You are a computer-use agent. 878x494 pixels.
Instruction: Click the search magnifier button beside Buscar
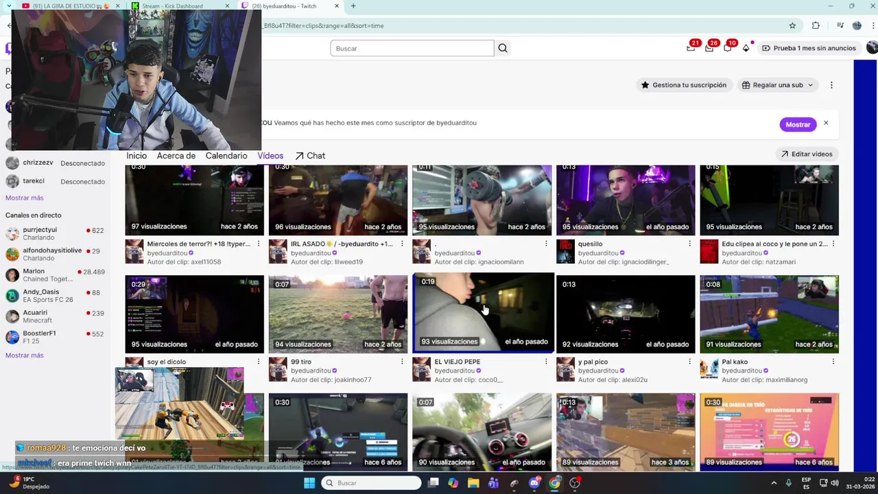(503, 48)
